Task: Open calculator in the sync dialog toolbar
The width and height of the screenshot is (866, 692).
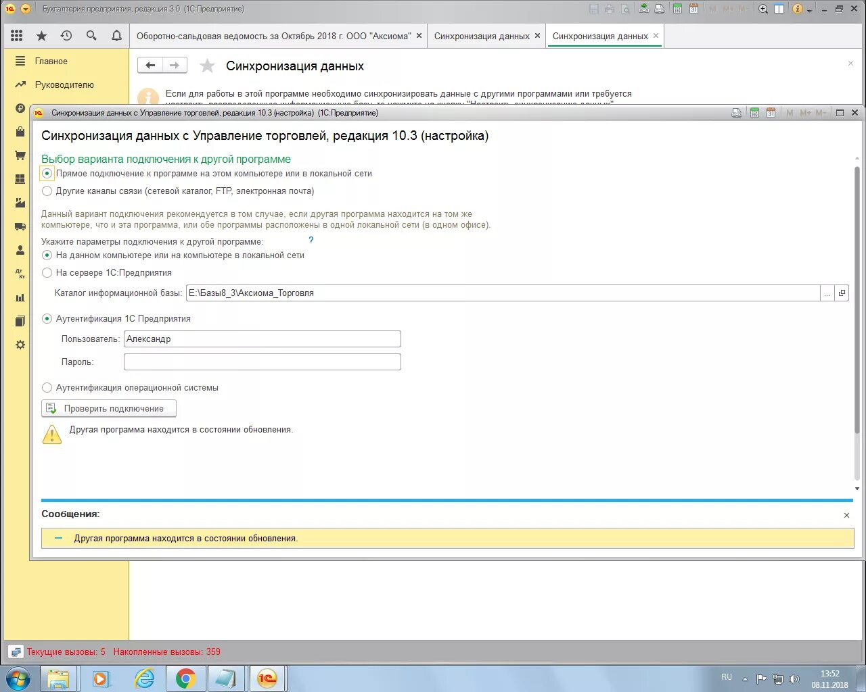Action: tap(754, 113)
